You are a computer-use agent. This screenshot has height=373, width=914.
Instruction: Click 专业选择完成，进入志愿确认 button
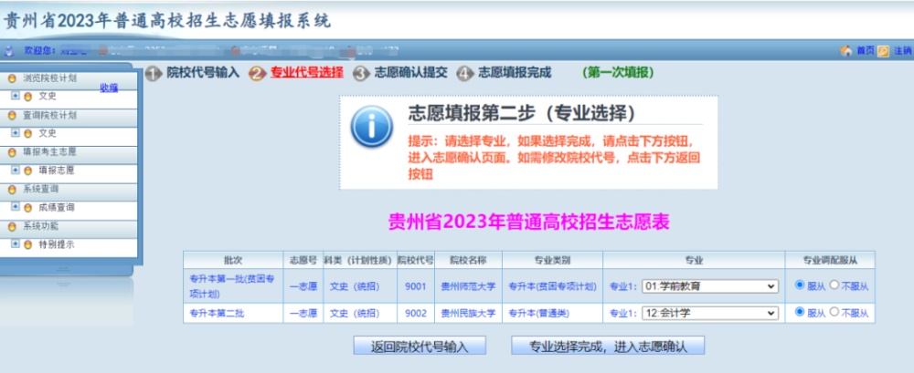[608, 346]
